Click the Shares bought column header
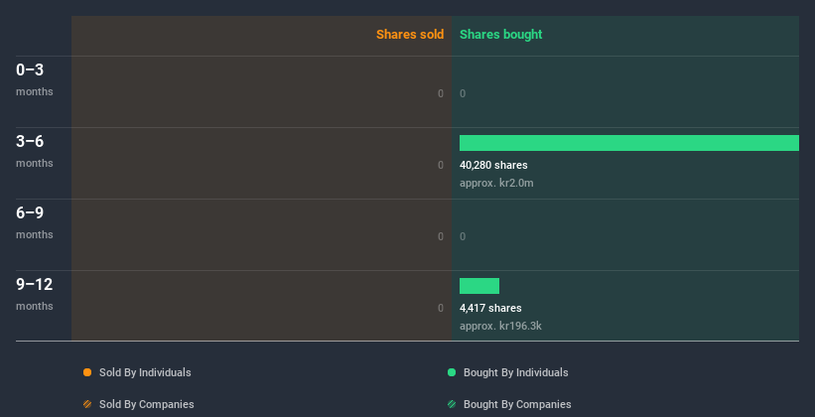This screenshot has width=815, height=417. [x=501, y=35]
